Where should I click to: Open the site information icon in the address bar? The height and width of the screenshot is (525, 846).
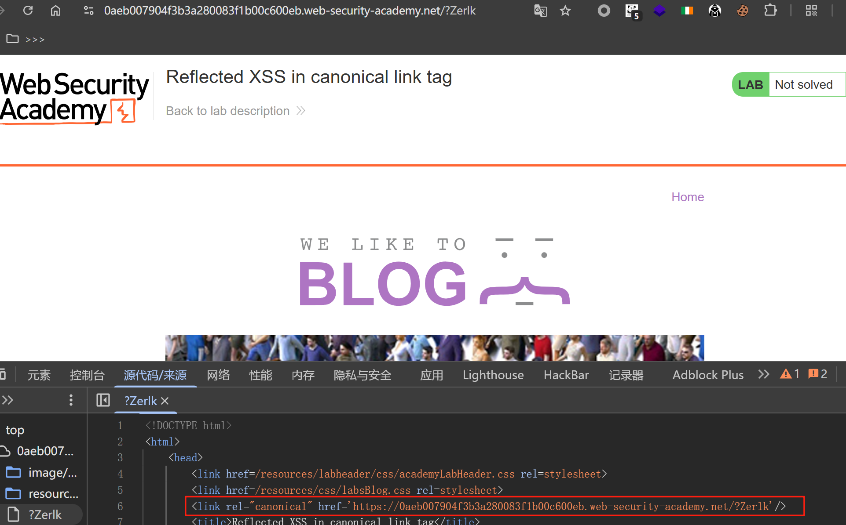pos(88,10)
